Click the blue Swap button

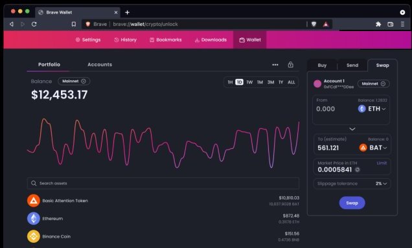352,203
